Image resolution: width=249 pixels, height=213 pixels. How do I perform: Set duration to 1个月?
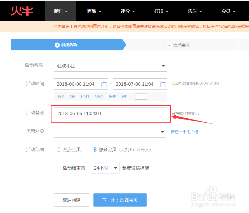point(85,97)
